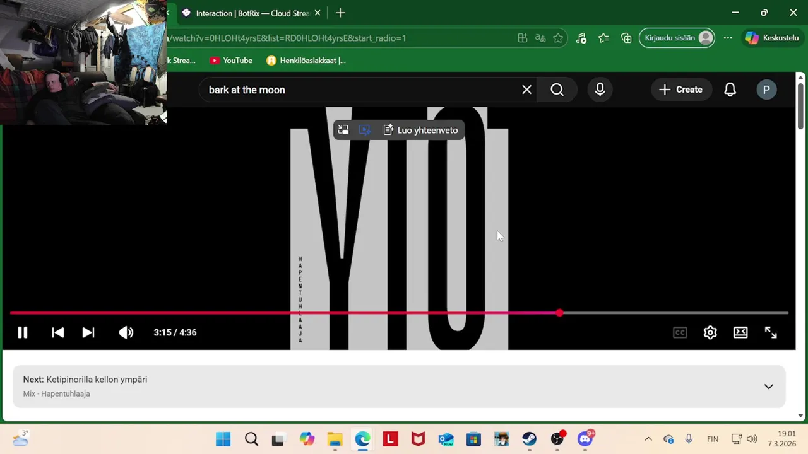The width and height of the screenshot is (808, 454).
Task: Open the system volume control in the tray
Action: (x=751, y=439)
